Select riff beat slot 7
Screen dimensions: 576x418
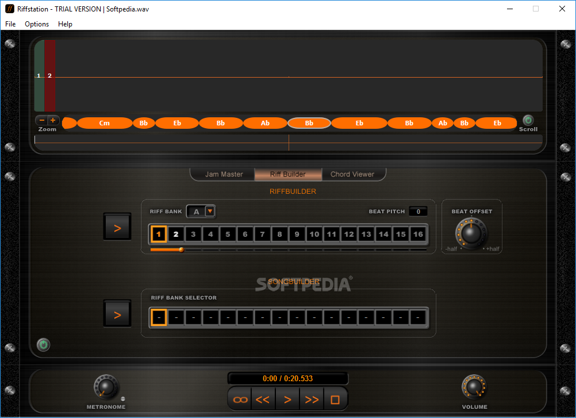click(x=262, y=234)
